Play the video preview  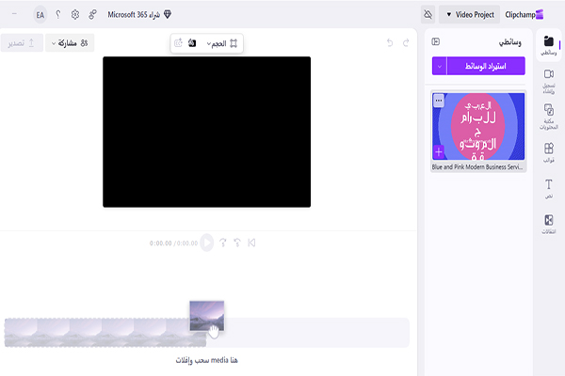[x=207, y=243]
